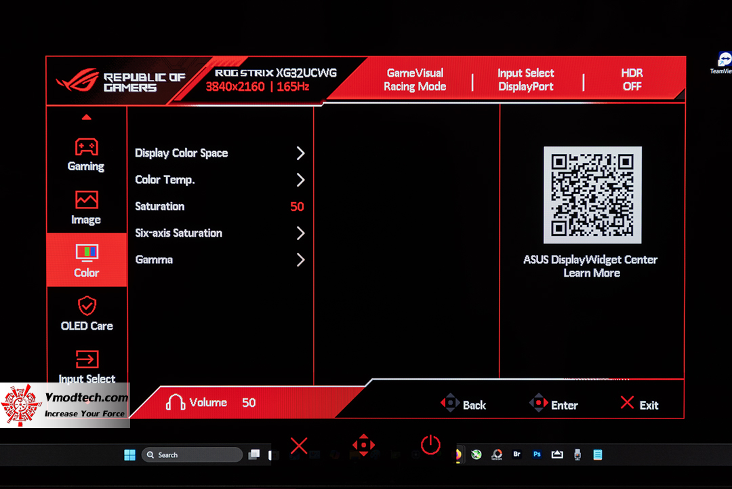The width and height of the screenshot is (732, 489).
Task: Click the Input Select DisplayPort header
Action: 526,79
